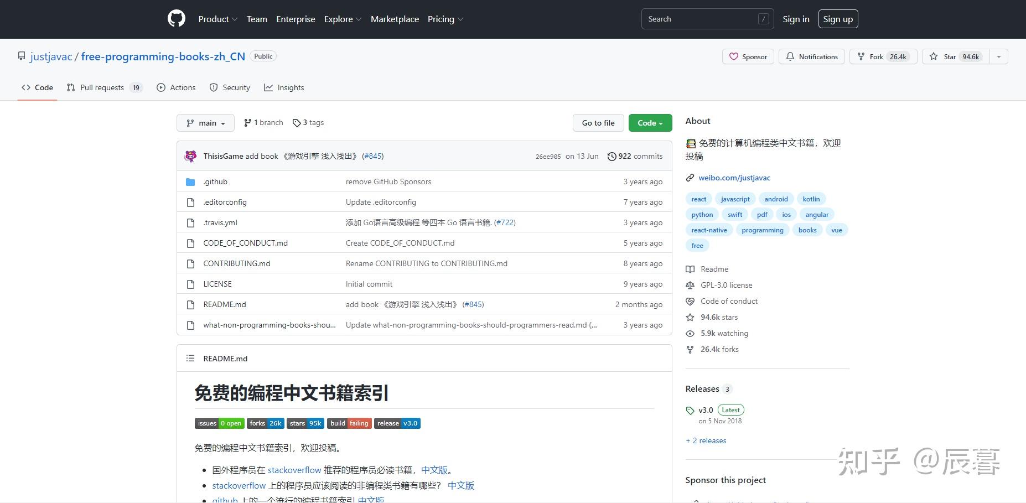Toggle Notifications for this repository
The width and height of the screenshot is (1026, 503).
pos(811,56)
